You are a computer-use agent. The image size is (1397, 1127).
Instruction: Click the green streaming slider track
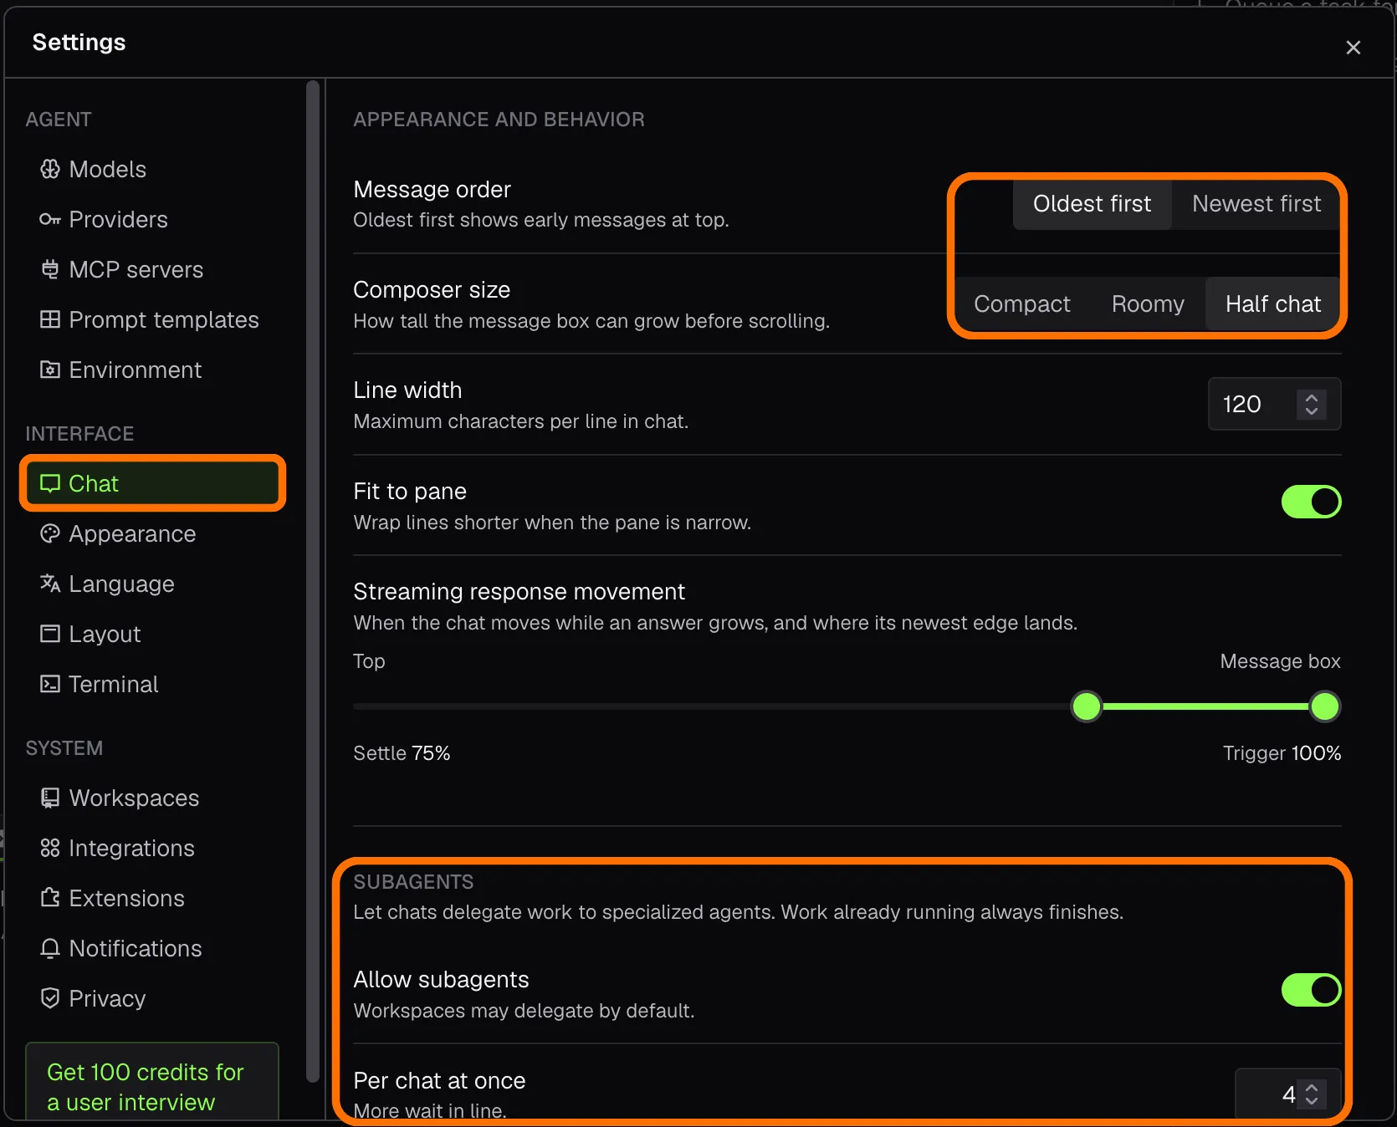[x=1205, y=707]
